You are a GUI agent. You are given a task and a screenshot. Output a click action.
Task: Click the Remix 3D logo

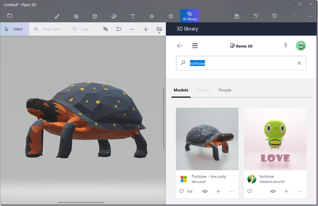click(x=241, y=46)
